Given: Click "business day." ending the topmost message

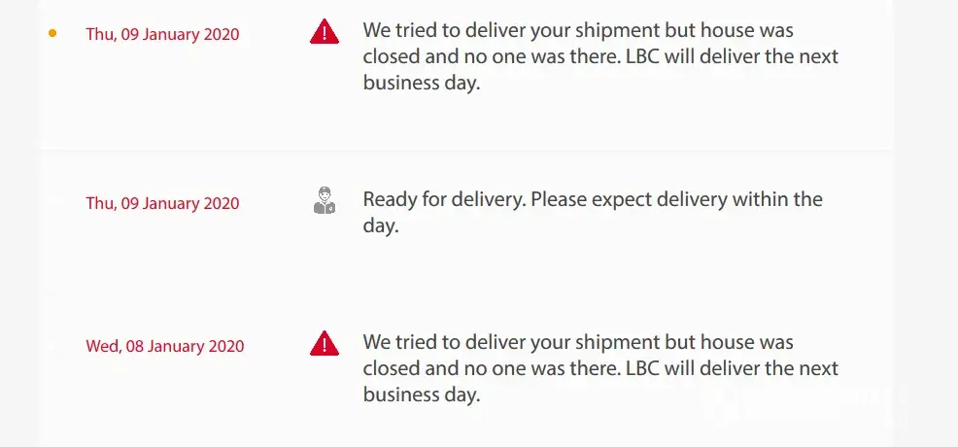Looking at the screenshot, I should pos(422,83).
